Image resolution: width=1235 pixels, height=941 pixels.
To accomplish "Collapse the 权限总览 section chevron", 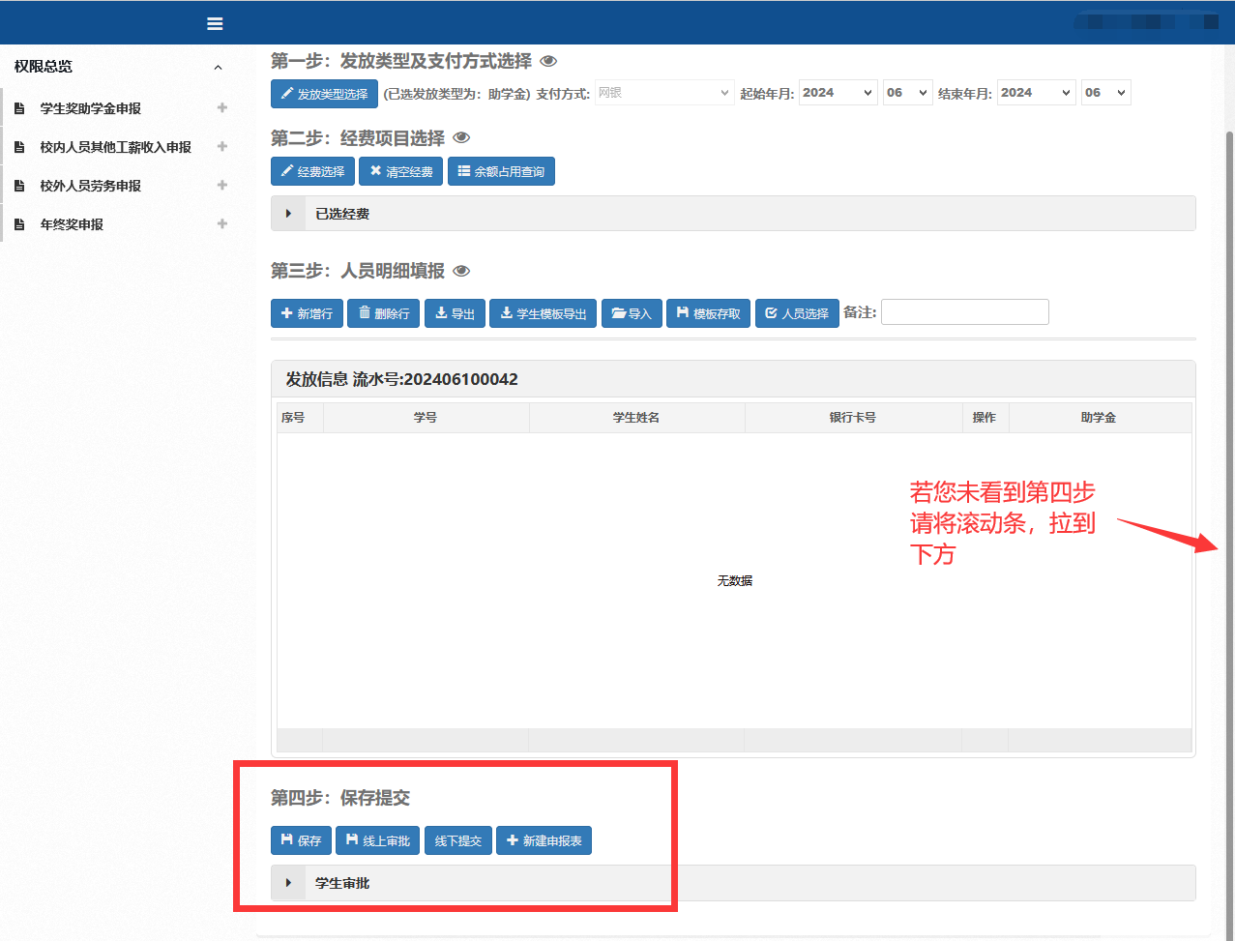I will click(218, 67).
